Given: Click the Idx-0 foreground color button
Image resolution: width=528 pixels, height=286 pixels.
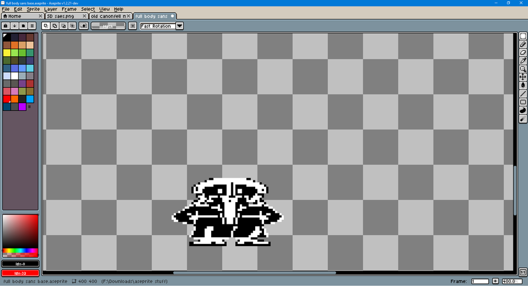Looking at the screenshot, I should point(20,264).
